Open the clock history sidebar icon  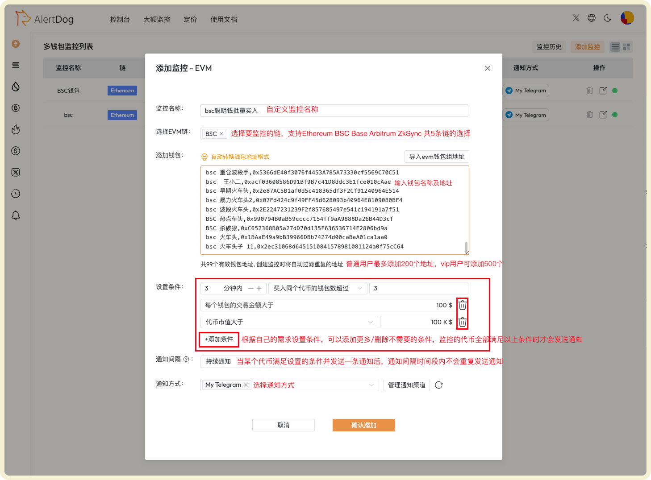click(x=16, y=194)
